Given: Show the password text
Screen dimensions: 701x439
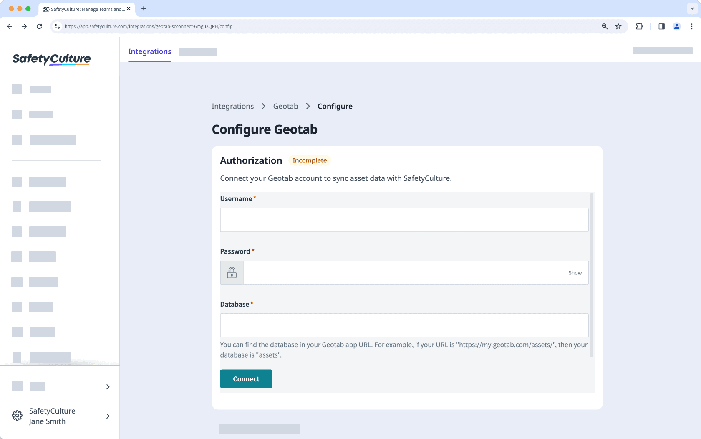Looking at the screenshot, I should click(x=575, y=272).
